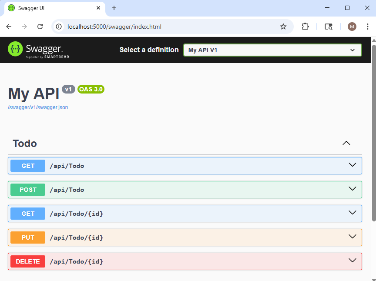Click the DELETE /api/Todo/{id} method badge
The height and width of the screenshot is (281, 376).
[x=27, y=261]
